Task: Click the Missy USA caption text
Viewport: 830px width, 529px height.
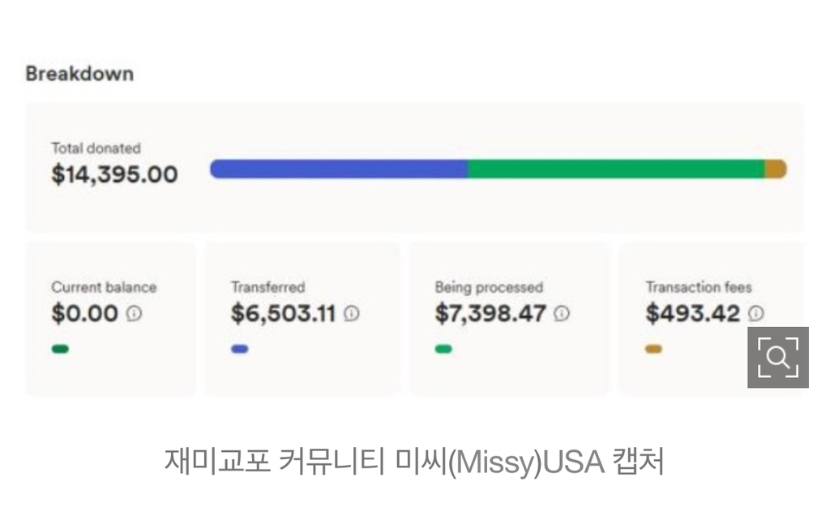Action: 414,462
